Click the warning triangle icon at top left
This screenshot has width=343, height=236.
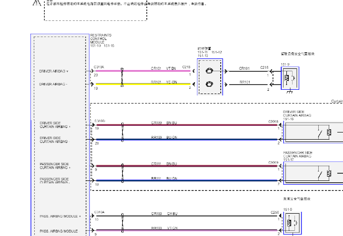tap(36, 2)
